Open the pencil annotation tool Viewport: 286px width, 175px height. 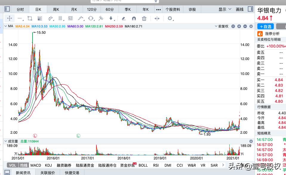tap(124, 19)
